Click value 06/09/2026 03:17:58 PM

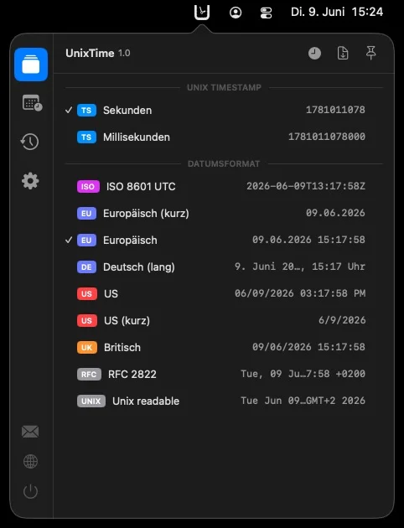pos(300,293)
